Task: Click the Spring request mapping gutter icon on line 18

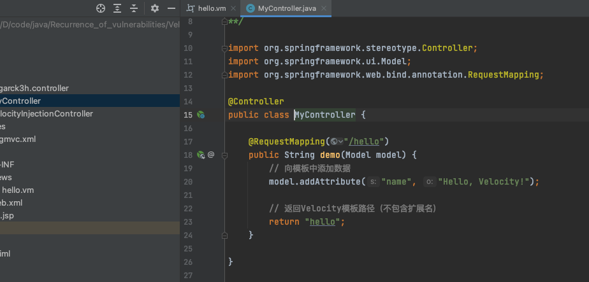Action: (201, 155)
